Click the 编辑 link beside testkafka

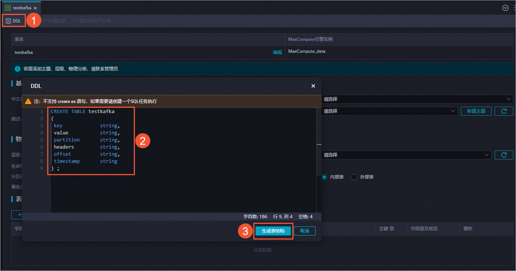277,52
